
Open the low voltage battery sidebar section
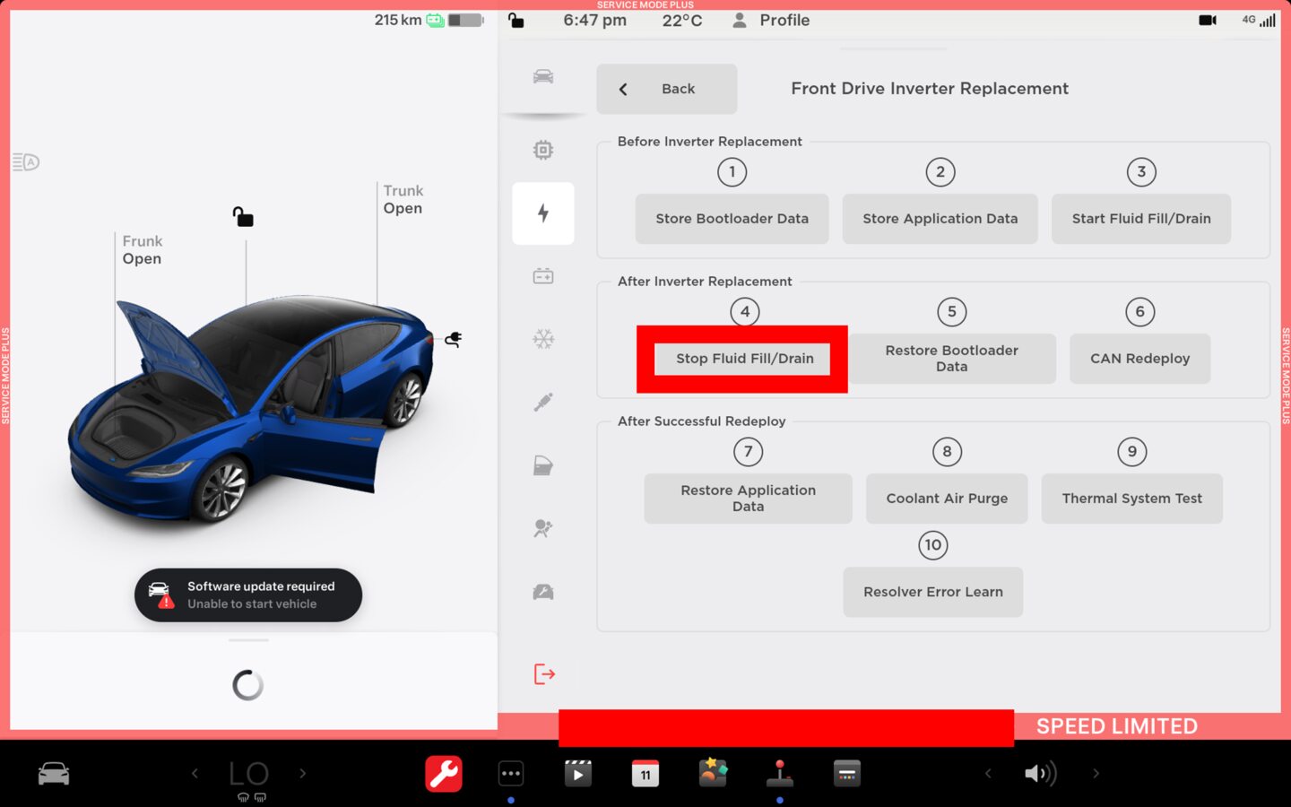[542, 276]
